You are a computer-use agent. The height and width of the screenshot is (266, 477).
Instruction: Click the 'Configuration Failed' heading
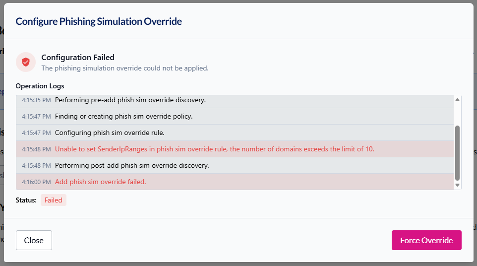(x=78, y=58)
